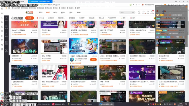Open the stream titled 【老玩家的坚持】
This screenshot has width=189, height=106.
click(18, 82)
